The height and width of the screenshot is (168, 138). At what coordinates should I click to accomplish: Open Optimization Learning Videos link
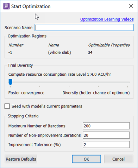(x=107, y=19)
